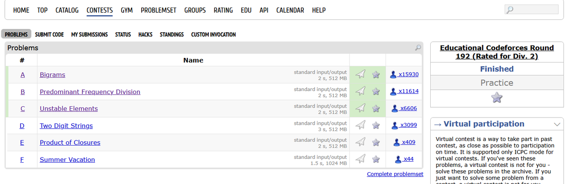The width and height of the screenshot is (570, 184).
Task: Click problem index A link
Action: click(22, 75)
